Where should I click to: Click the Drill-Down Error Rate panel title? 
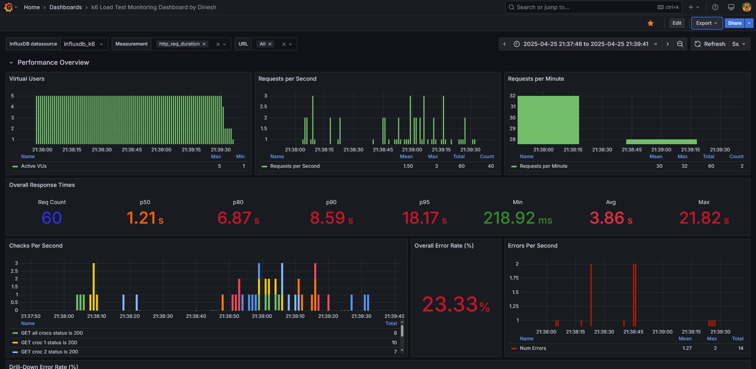(44, 366)
